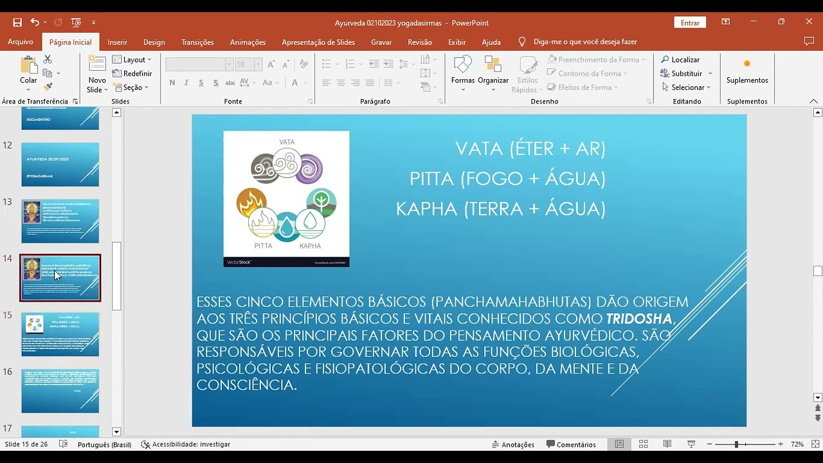The height and width of the screenshot is (463, 823).
Task: Justify the paragraph text
Action: click(x=370, y=83)
